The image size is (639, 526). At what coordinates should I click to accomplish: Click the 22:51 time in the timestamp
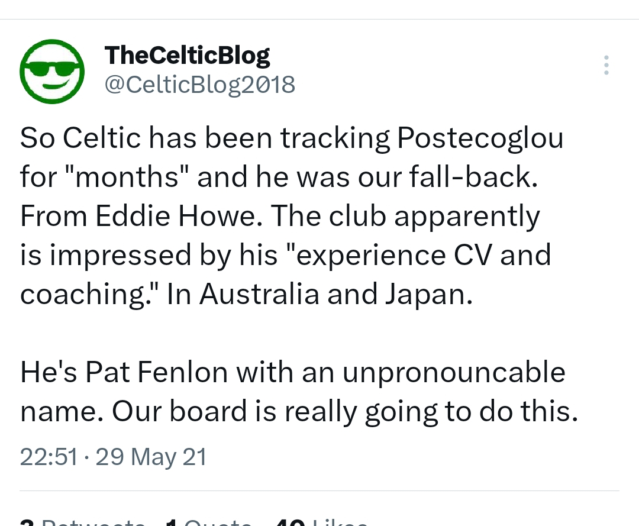tap(49, 457)
